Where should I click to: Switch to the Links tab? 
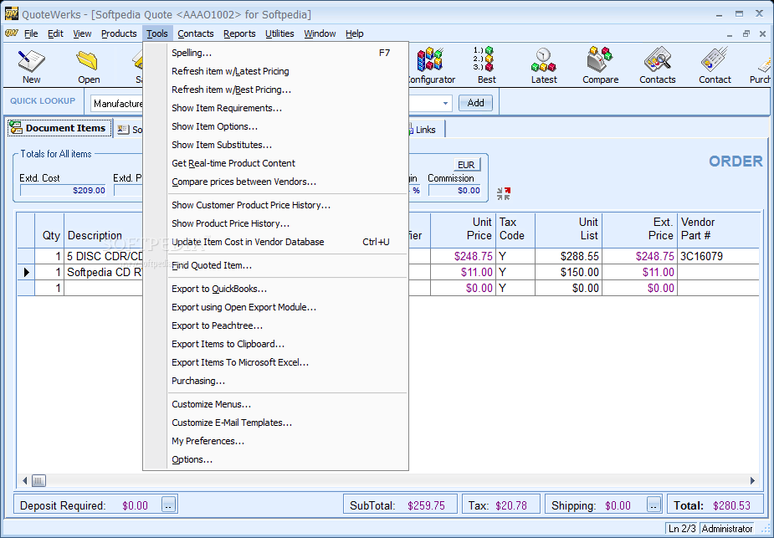pos(424,130)
